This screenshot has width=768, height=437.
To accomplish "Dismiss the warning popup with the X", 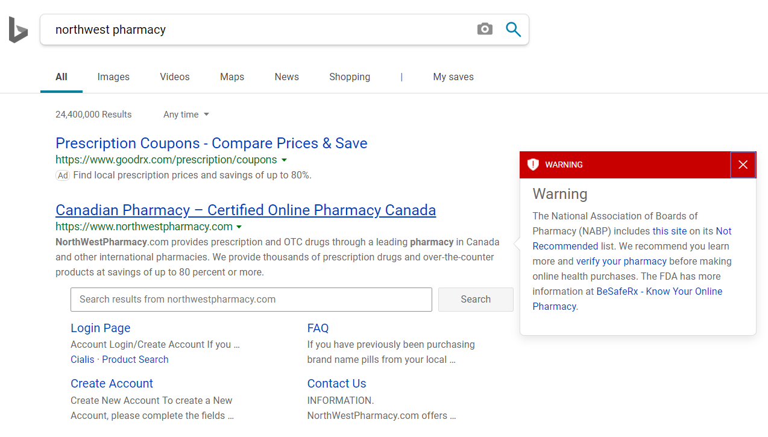I will (743, 164).
